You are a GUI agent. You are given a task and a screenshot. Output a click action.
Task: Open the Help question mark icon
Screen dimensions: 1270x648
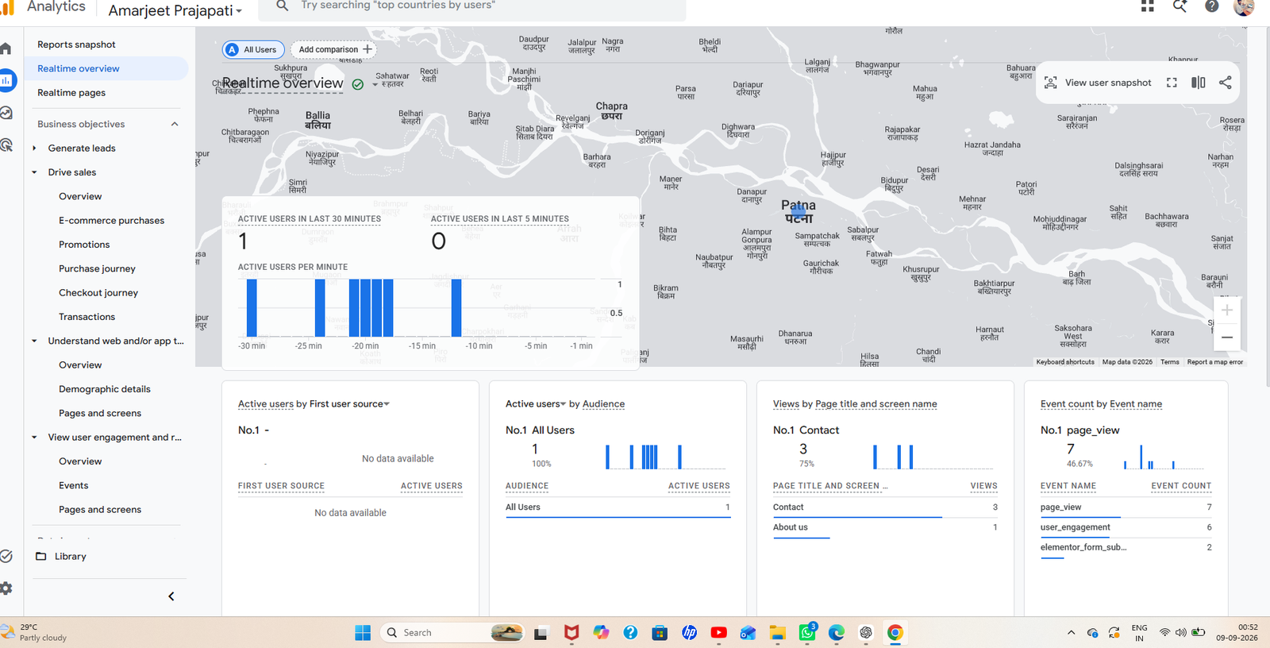1211,6
